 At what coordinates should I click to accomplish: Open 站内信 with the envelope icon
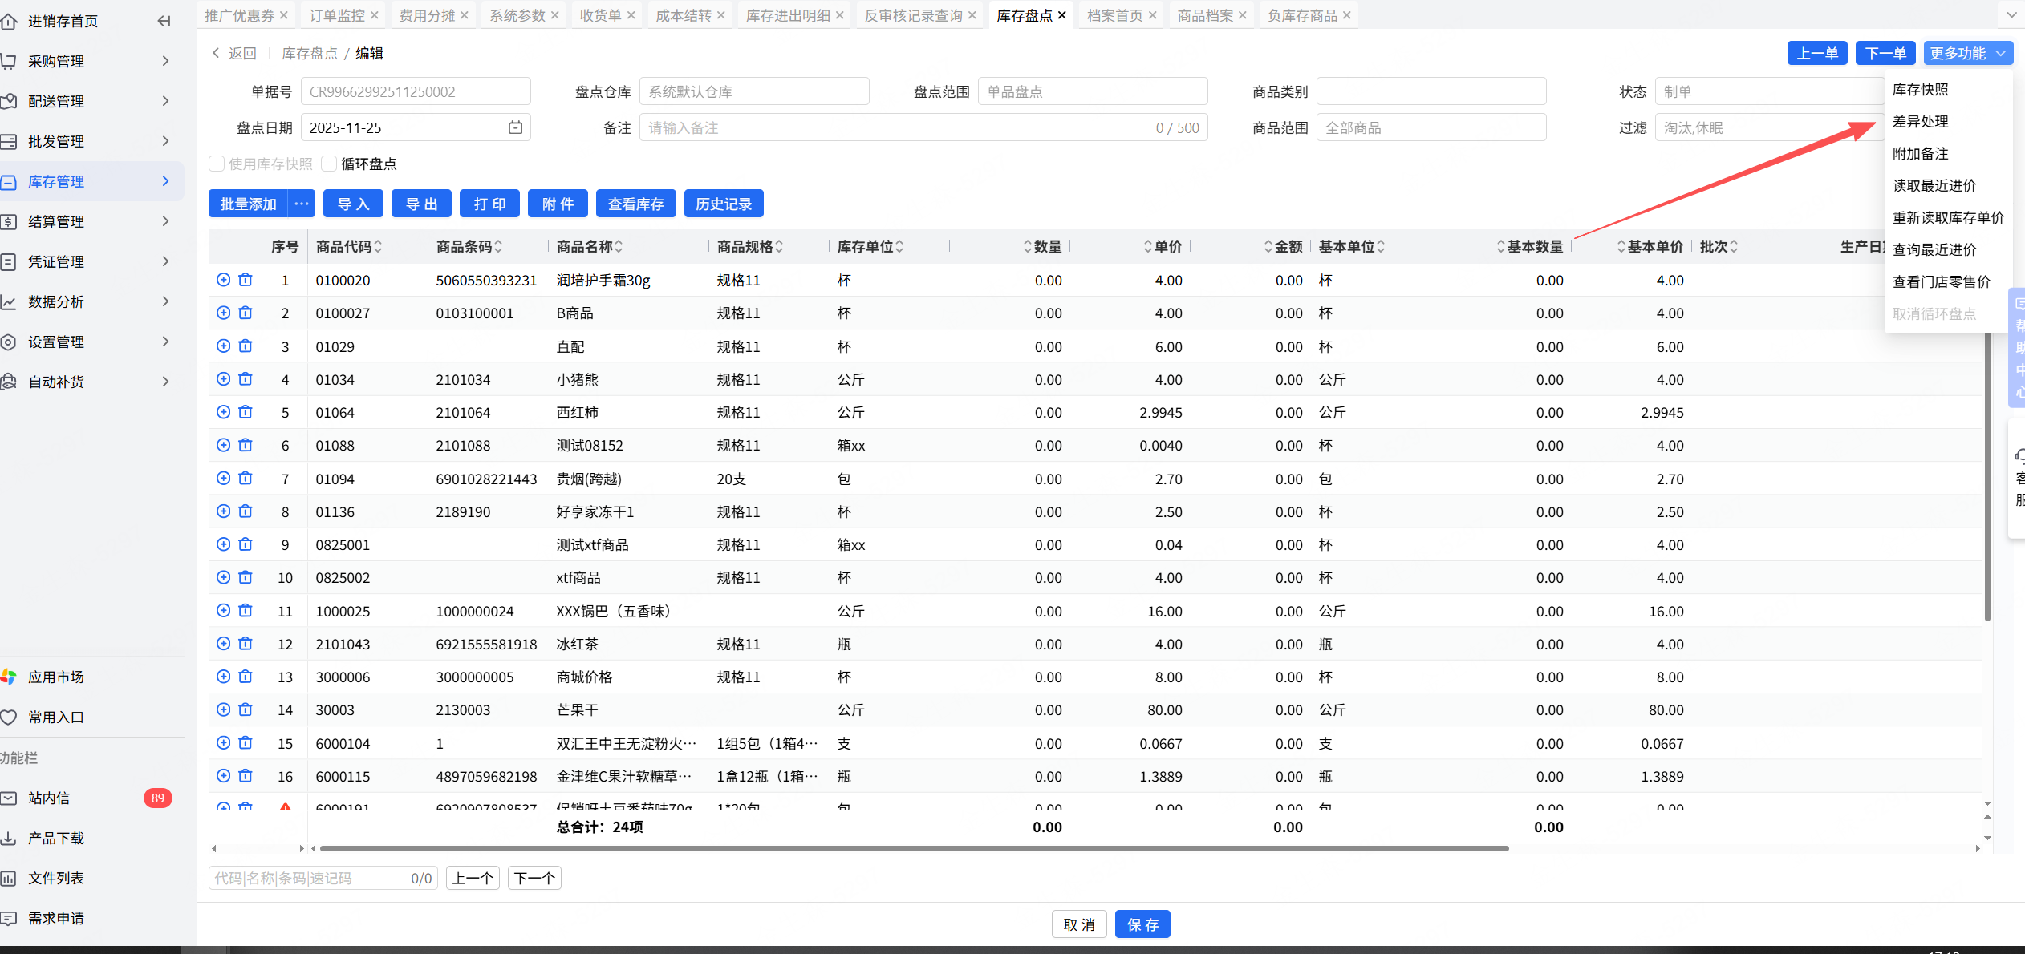coord(9,798)
